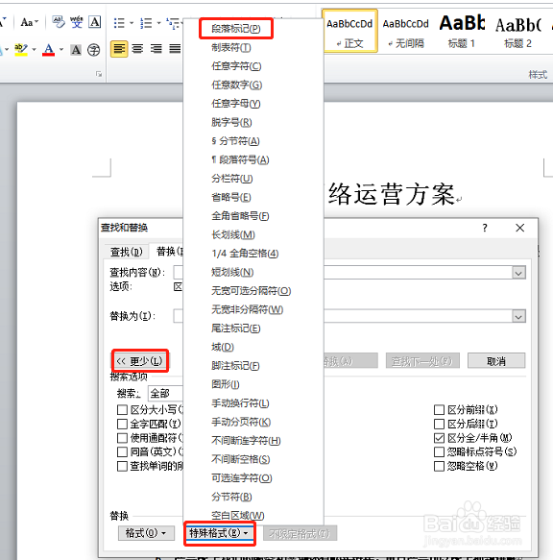Screen dimensions: 553x560
Task: Click the Clear Formatting eraser icon
Action: coord(59,22)
